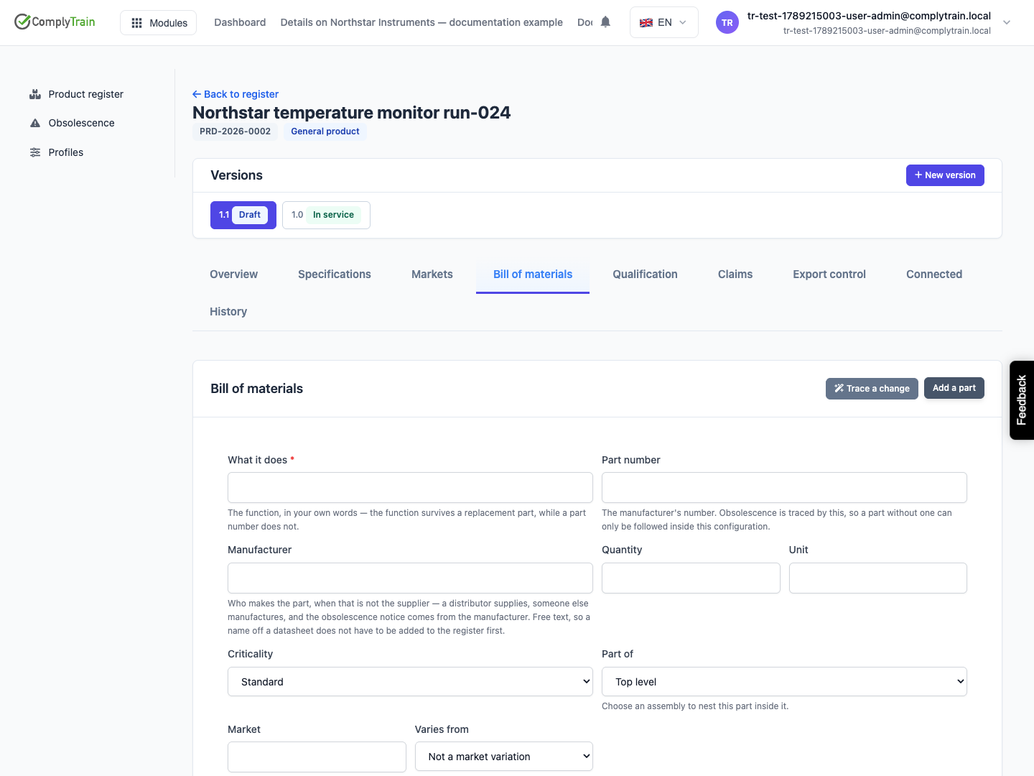Open the notifications bell
1034x776 pixels.
tap(605, 22)
